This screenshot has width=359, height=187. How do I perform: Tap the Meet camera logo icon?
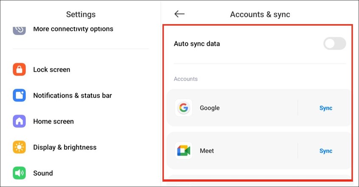click(x=184, y=151)
